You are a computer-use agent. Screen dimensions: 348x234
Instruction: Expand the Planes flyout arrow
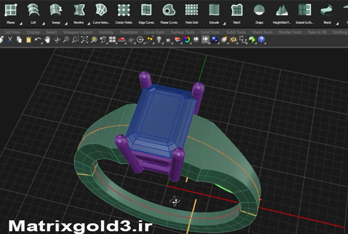[21, 23]
